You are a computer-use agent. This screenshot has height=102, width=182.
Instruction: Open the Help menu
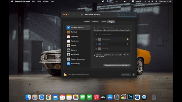pyautogui.click(x=52, y=1)
